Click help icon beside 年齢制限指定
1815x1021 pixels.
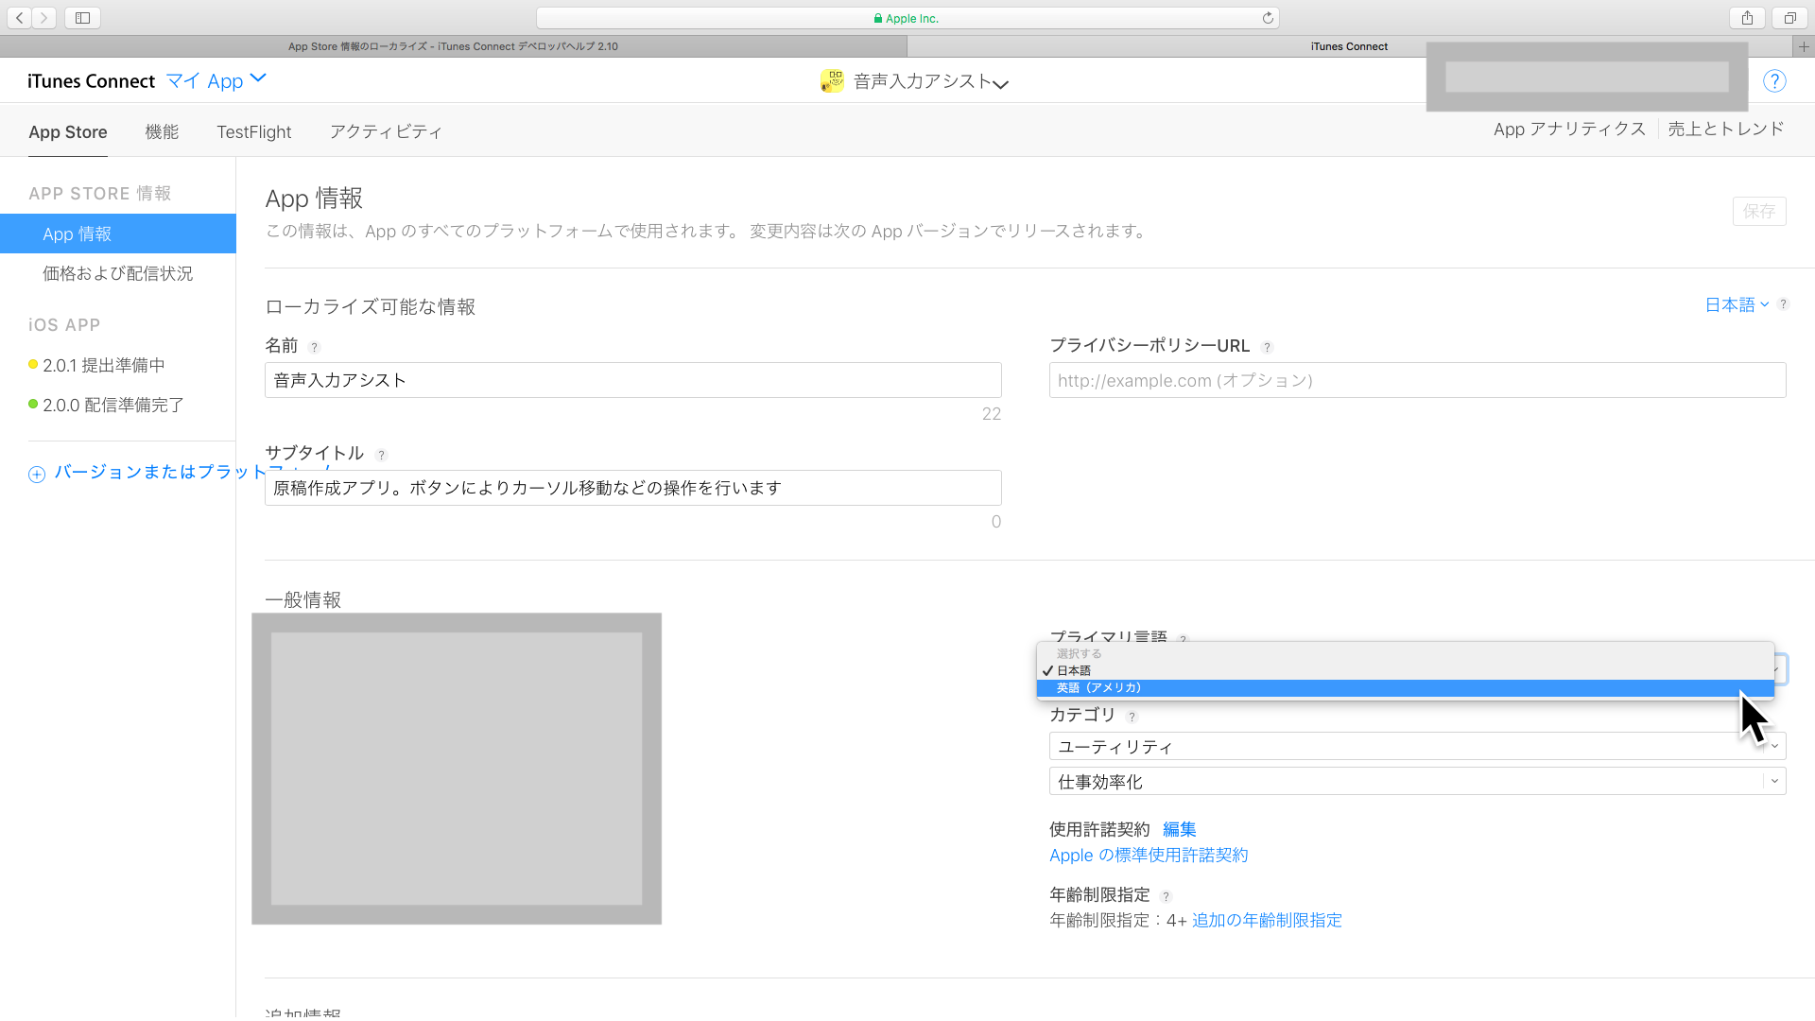1166,896
